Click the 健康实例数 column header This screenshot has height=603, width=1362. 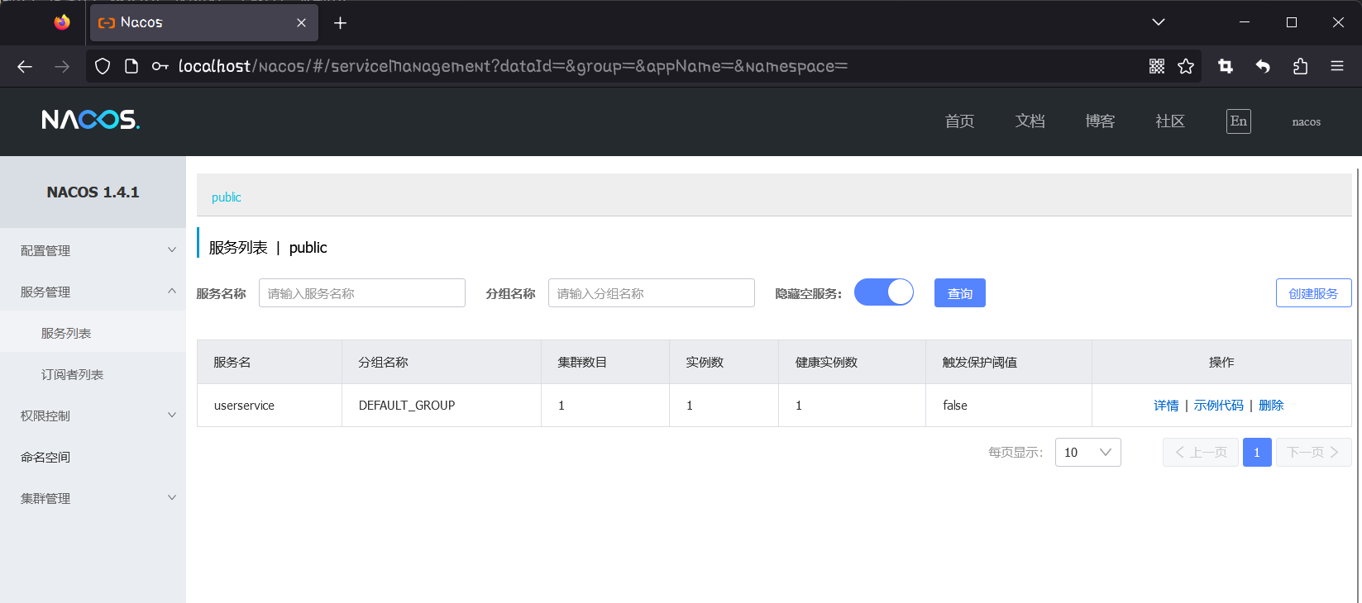(x=852, y=362)
